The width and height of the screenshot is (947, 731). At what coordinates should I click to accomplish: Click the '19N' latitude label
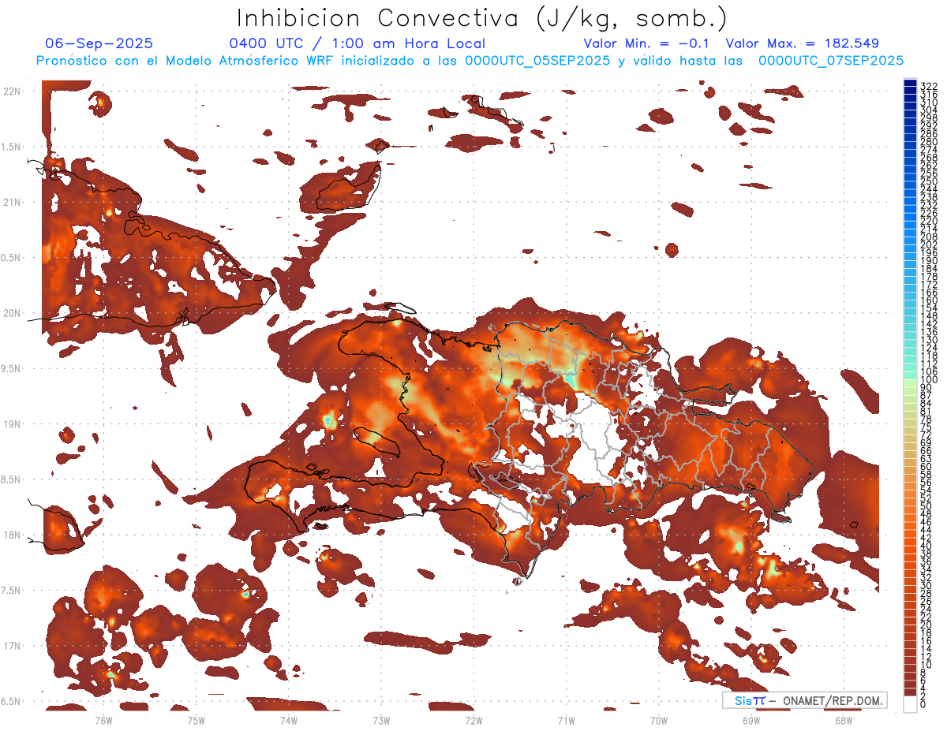(x=13, y=424)
